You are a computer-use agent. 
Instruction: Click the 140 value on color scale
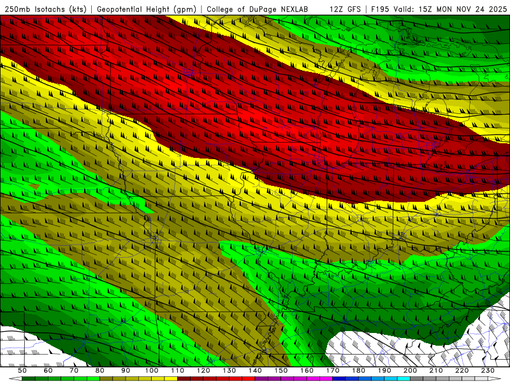(255, 371)
